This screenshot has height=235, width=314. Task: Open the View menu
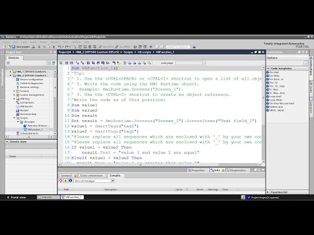click(24, 42)
